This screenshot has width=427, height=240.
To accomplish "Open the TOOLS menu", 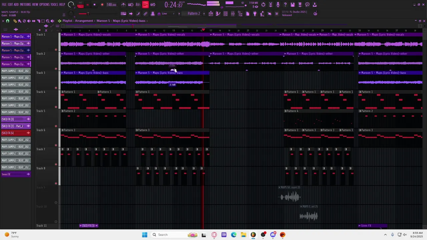I will [54, 5].
